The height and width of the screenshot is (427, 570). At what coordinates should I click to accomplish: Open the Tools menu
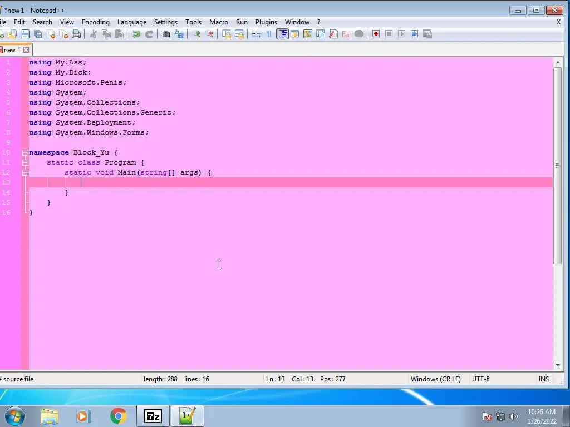coord(193,22)
